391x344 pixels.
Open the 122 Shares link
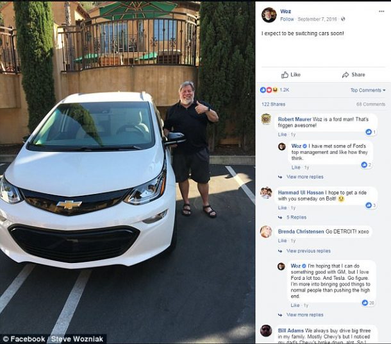[x=273, y=105]
